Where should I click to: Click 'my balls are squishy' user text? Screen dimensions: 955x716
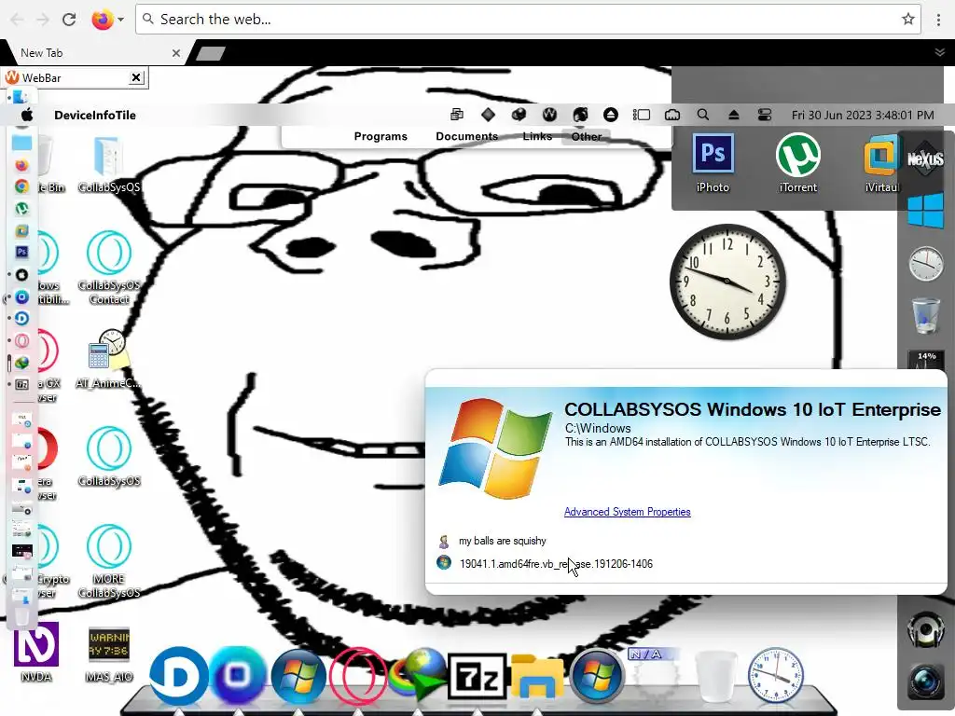tap(502, 541)
